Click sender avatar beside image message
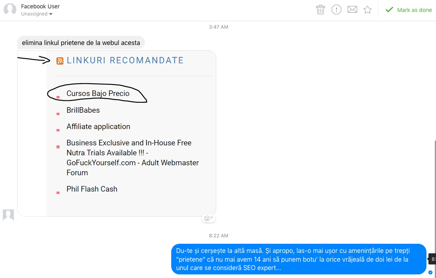 click(8, 215)
